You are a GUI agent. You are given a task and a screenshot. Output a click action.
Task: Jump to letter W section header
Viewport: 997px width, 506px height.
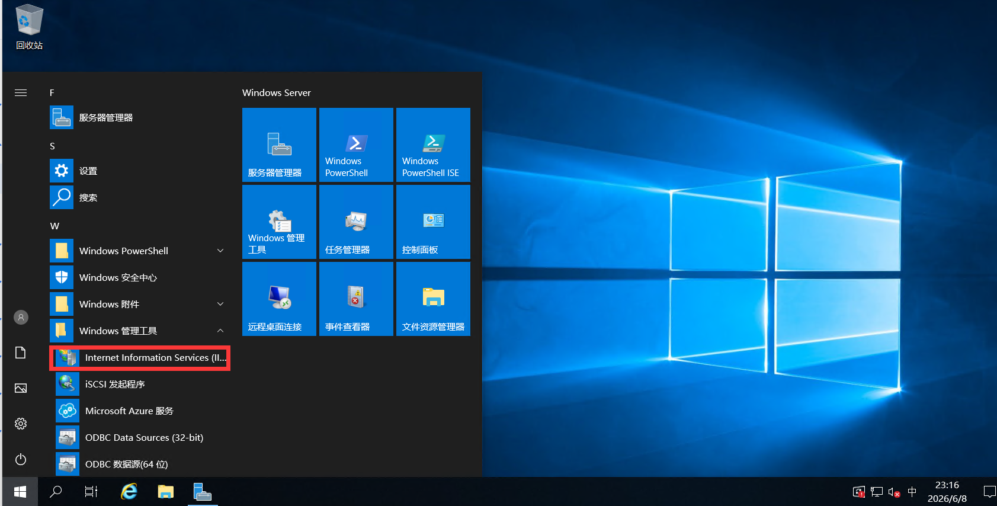(x=55, y=226)
